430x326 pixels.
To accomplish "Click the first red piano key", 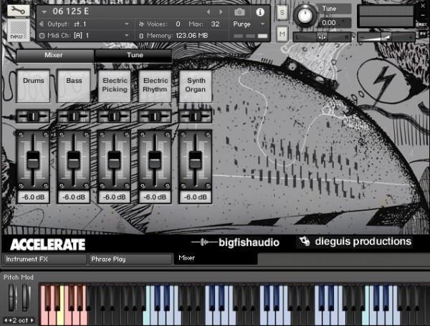I will coord(44,317).
